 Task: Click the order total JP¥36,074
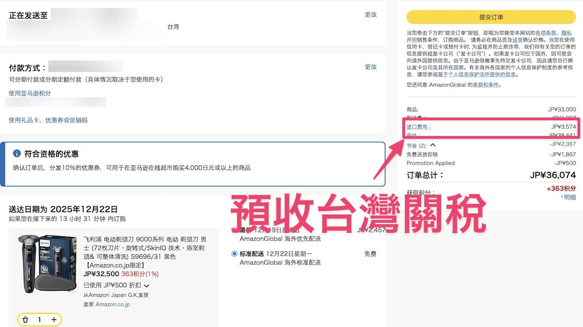click(553, 175)
